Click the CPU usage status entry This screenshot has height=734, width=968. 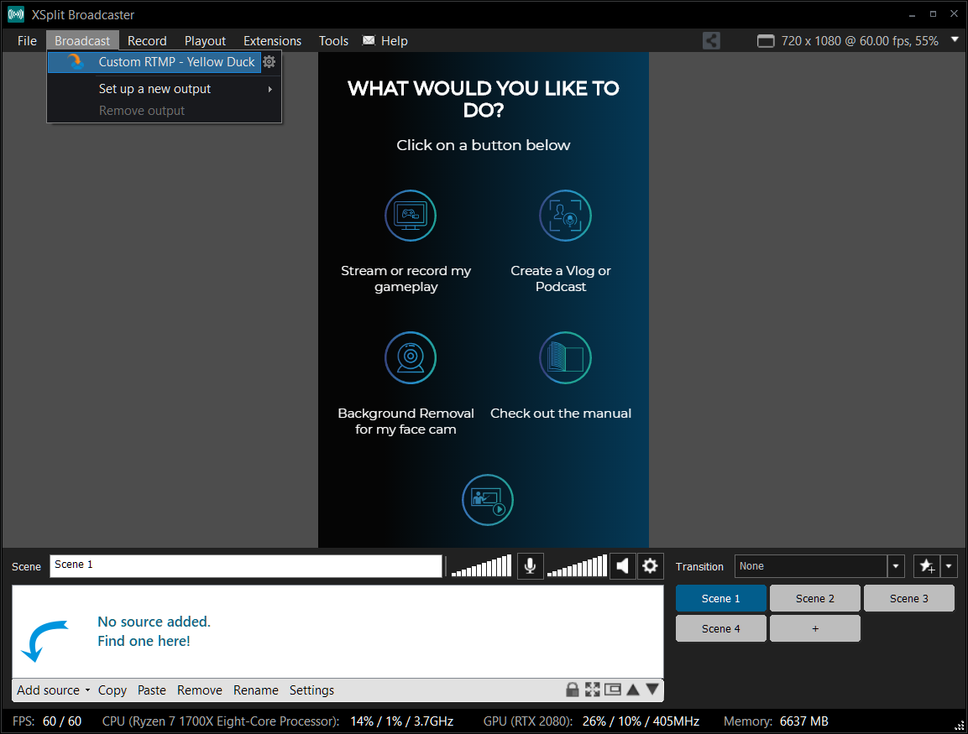(278, 721)
